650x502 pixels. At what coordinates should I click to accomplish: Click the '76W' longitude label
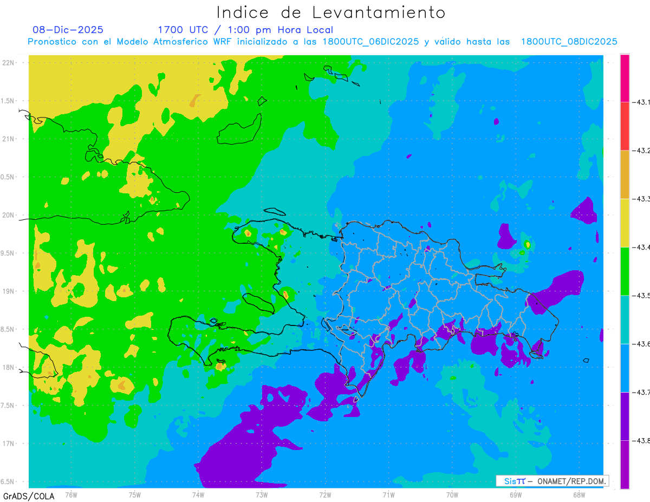pyautogui.click(x=71, y=494)
